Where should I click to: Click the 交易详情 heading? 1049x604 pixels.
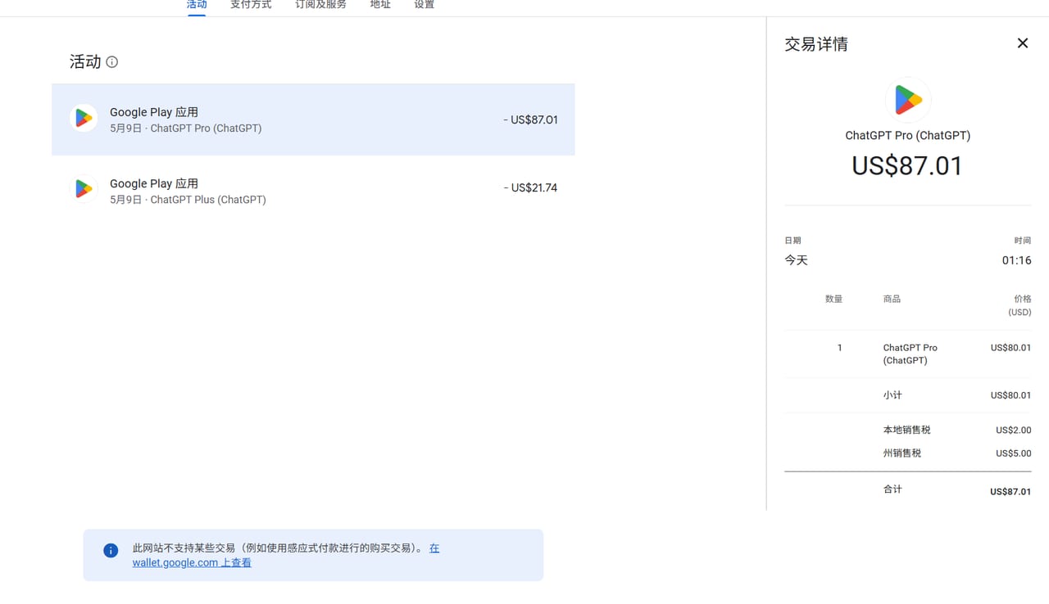click(x=816, y=44)
